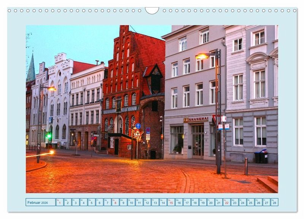
Task: Select day 11 in the calendar strip
Action: tap(139, 202)
